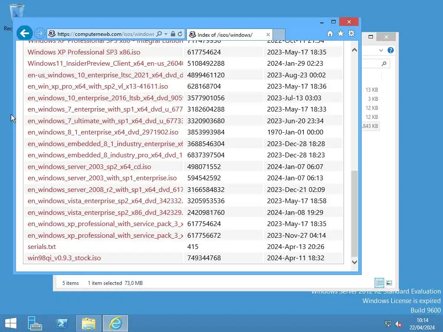Image resolution: width=443 pixels, height=332 pixels.
Task: Click the vertical scrollbar thumb
Action: [354, 214]
